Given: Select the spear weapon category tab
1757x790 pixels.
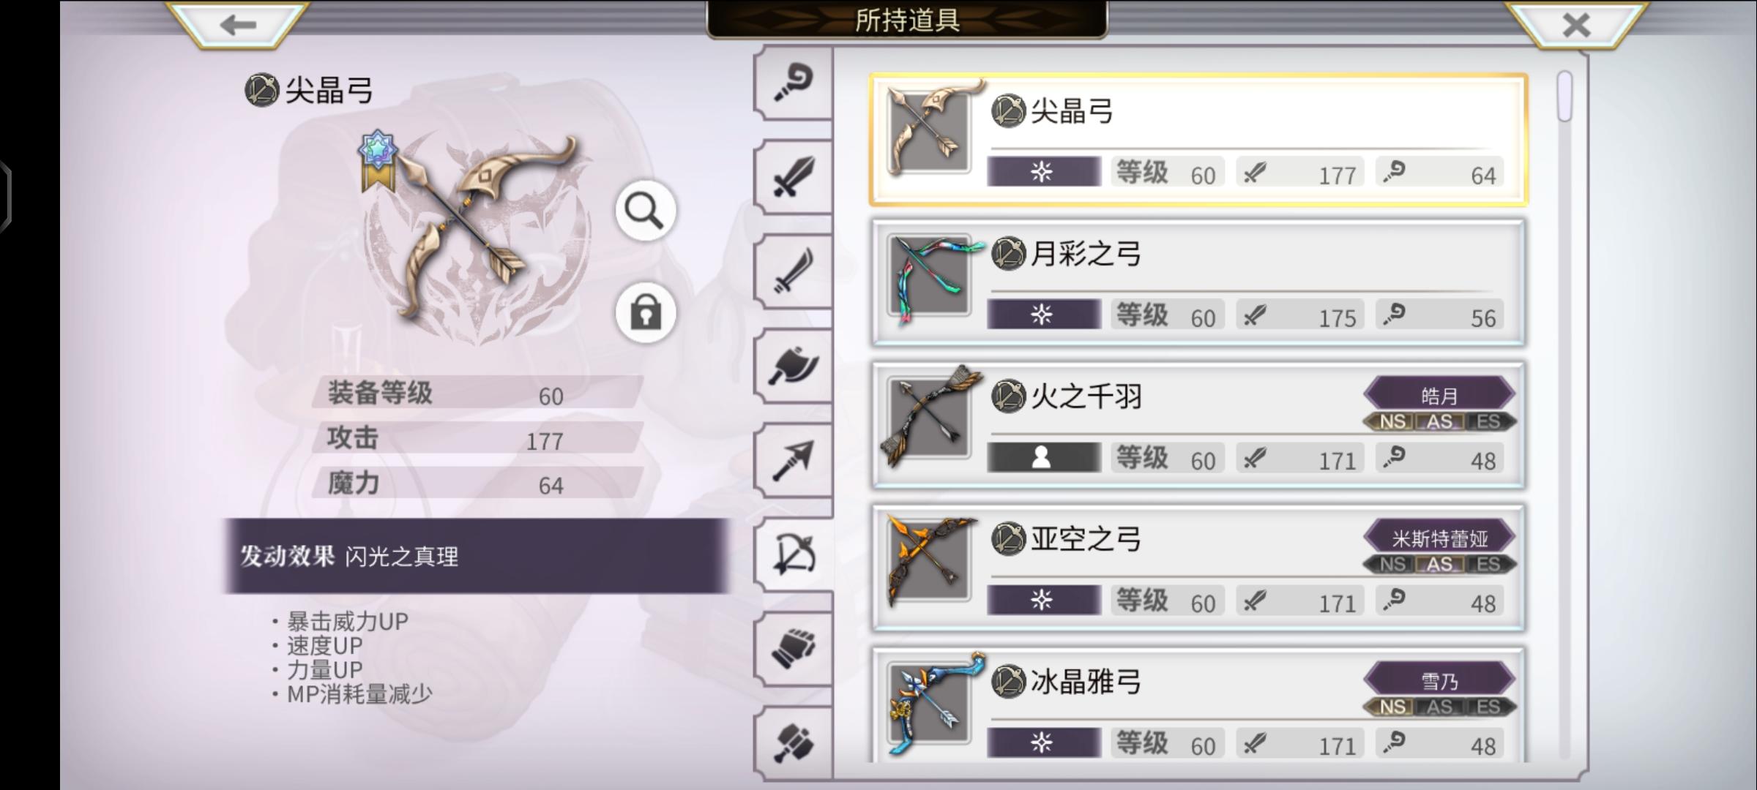Looking at the screenshot, I should coord(794,459).
